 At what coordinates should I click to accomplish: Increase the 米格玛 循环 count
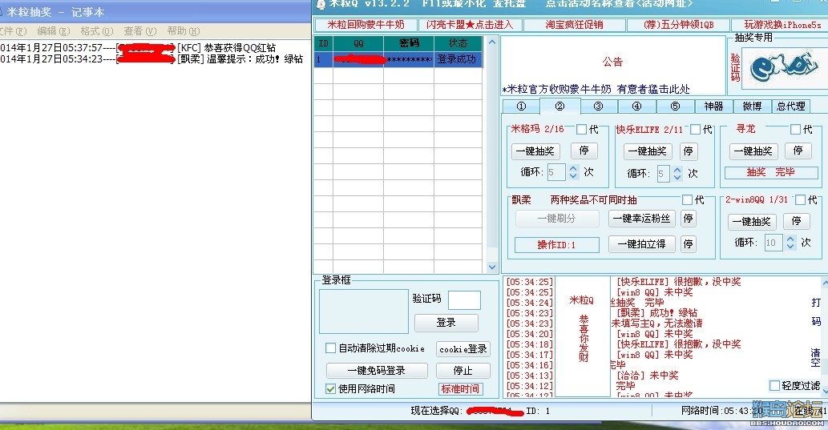pyautogui.click(x=573, y=168)
